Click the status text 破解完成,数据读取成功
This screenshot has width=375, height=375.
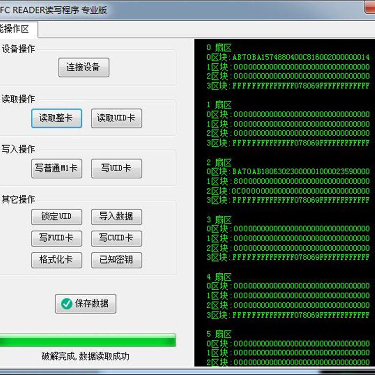85,357
